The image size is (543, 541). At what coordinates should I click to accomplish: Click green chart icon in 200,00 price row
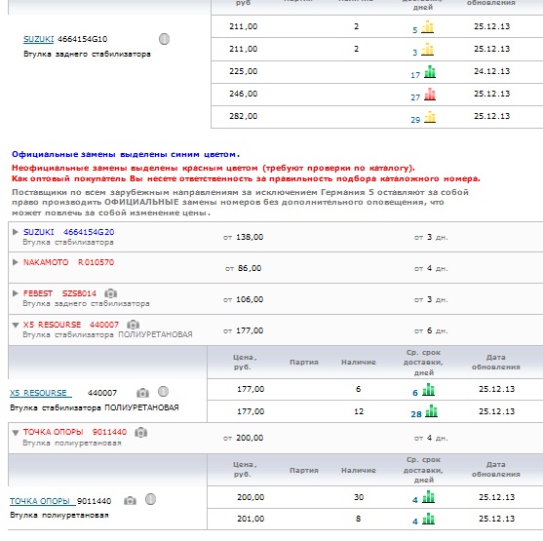(428, 497)
